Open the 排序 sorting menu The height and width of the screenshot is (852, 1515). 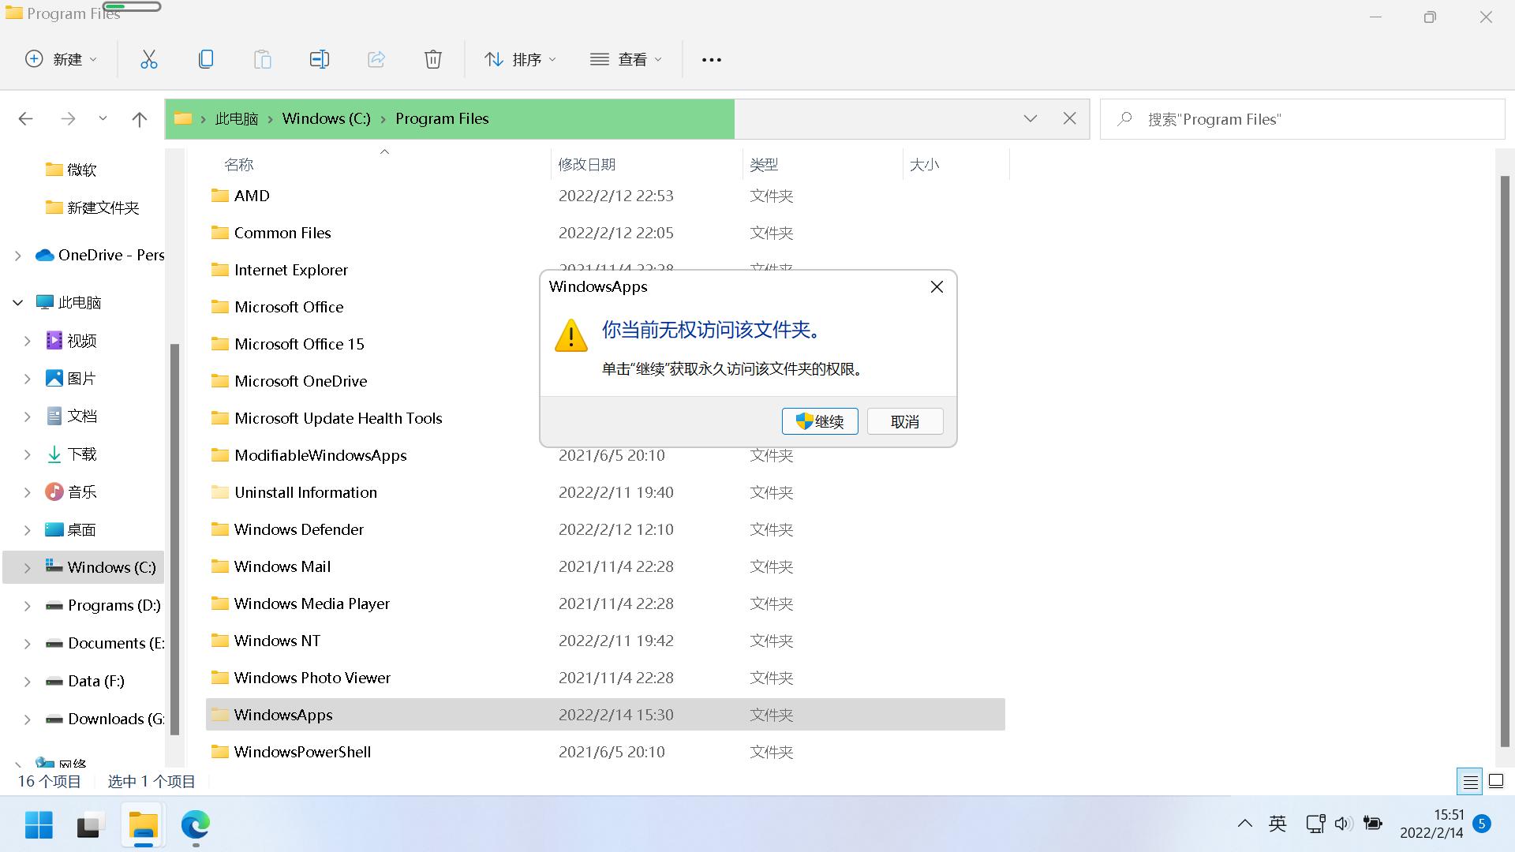(x=520, y=59)
